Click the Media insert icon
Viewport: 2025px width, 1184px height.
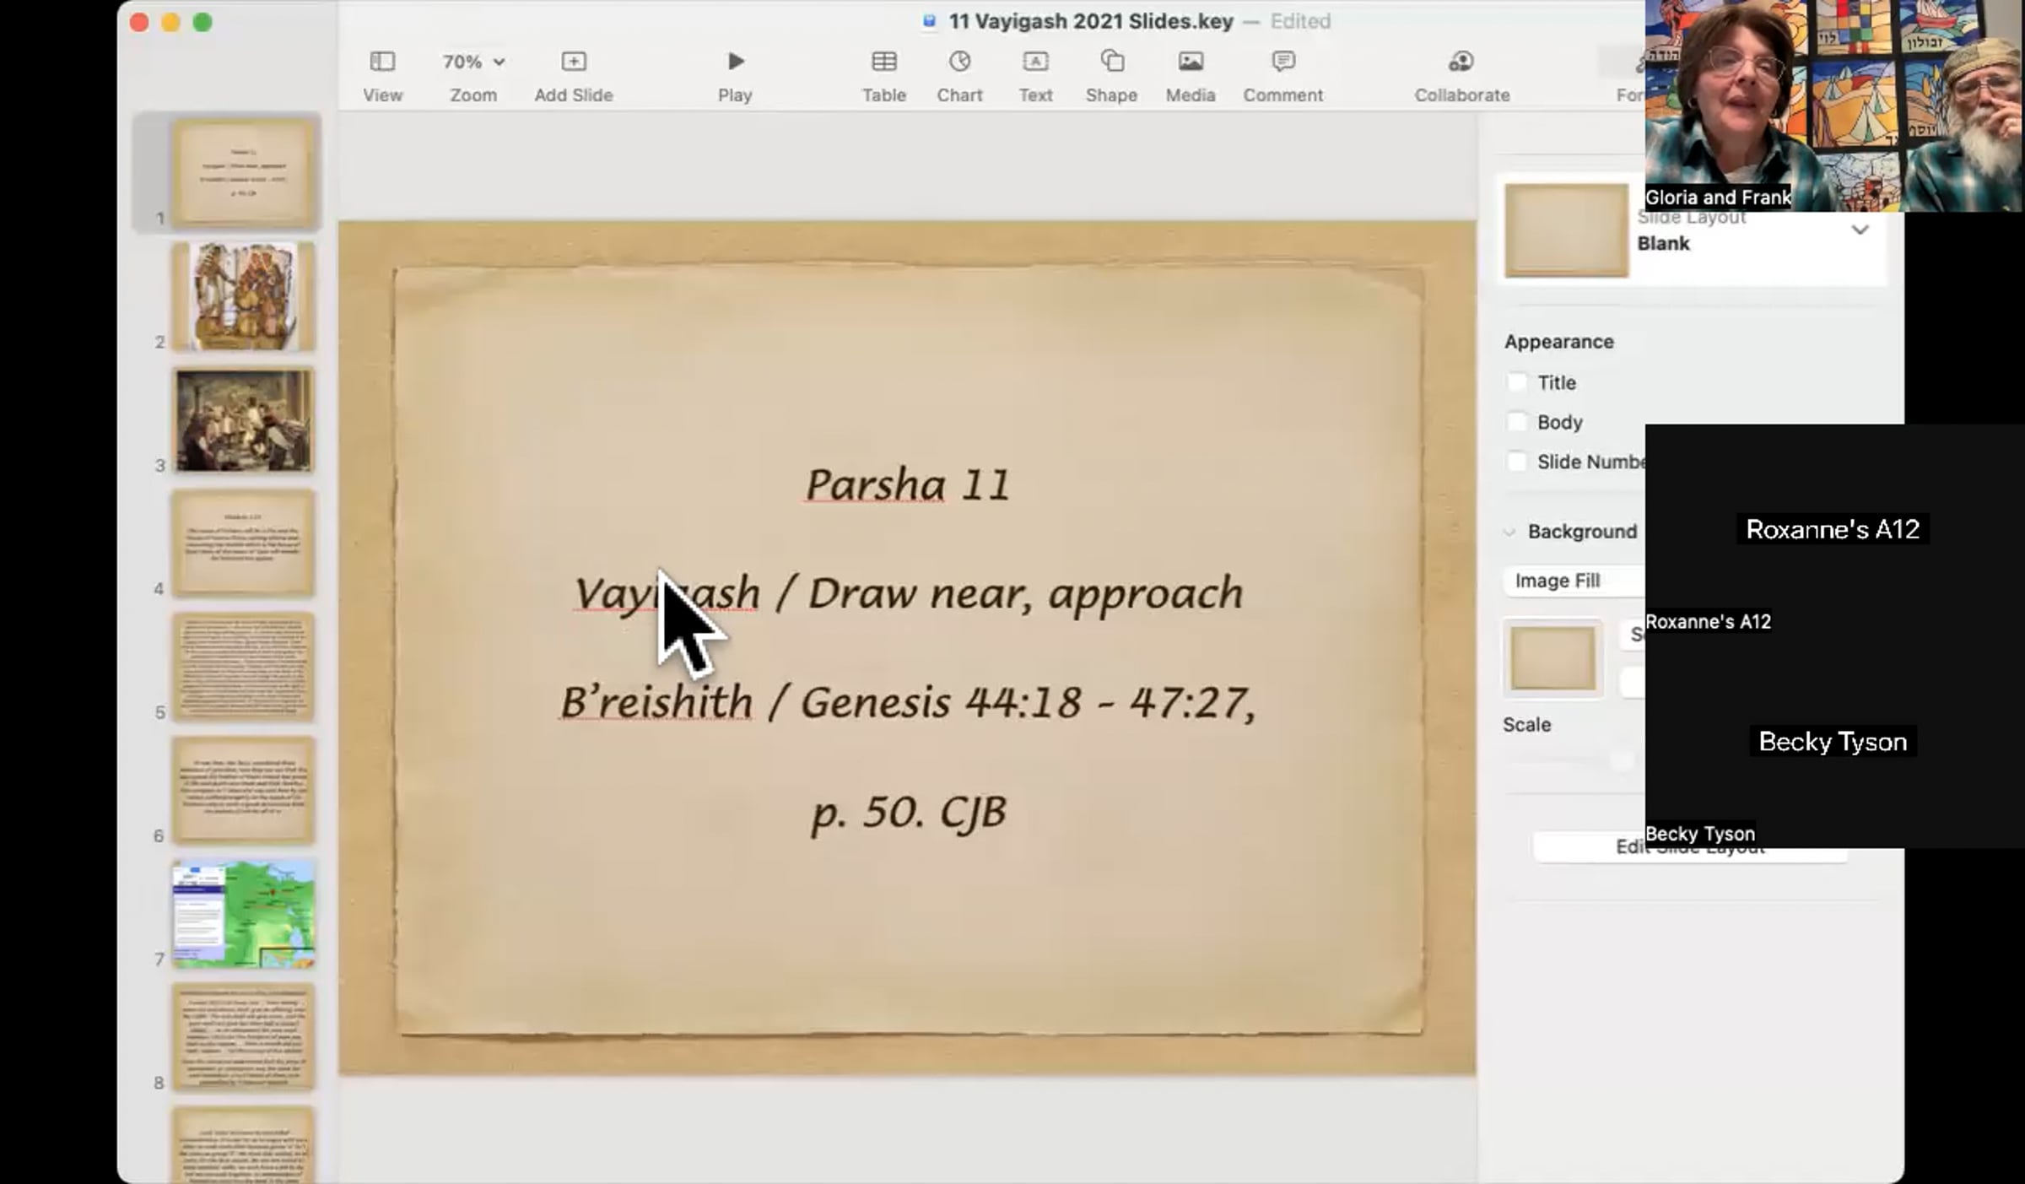point(1191,62)
